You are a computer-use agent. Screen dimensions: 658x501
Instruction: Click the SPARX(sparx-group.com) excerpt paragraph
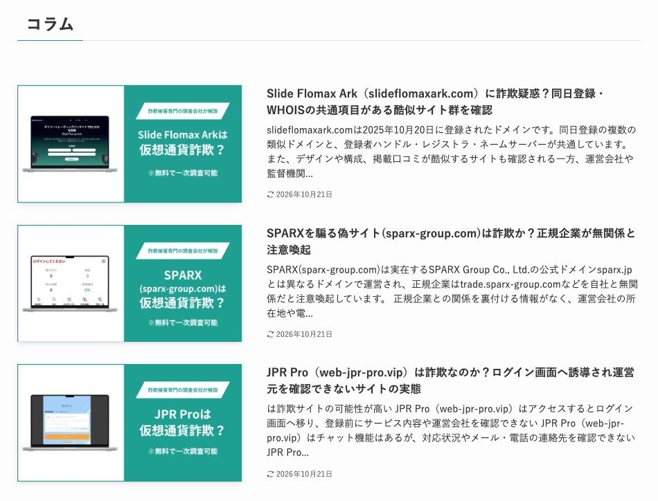452,291
